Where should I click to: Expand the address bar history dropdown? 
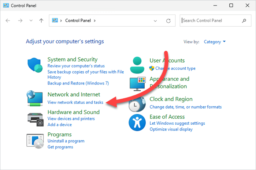coord(155,21)
